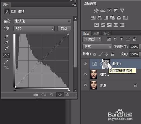Switch to the 路径 tab
The image size is (141, 124).
pos(106,33)
